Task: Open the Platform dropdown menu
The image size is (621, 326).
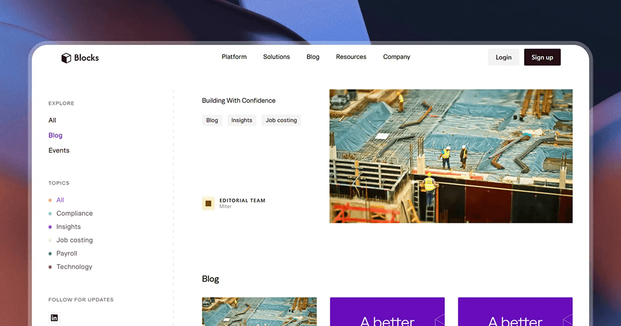Action: point(234,57)
